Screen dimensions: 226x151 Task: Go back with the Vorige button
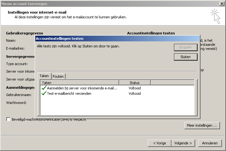coord(159,143)
